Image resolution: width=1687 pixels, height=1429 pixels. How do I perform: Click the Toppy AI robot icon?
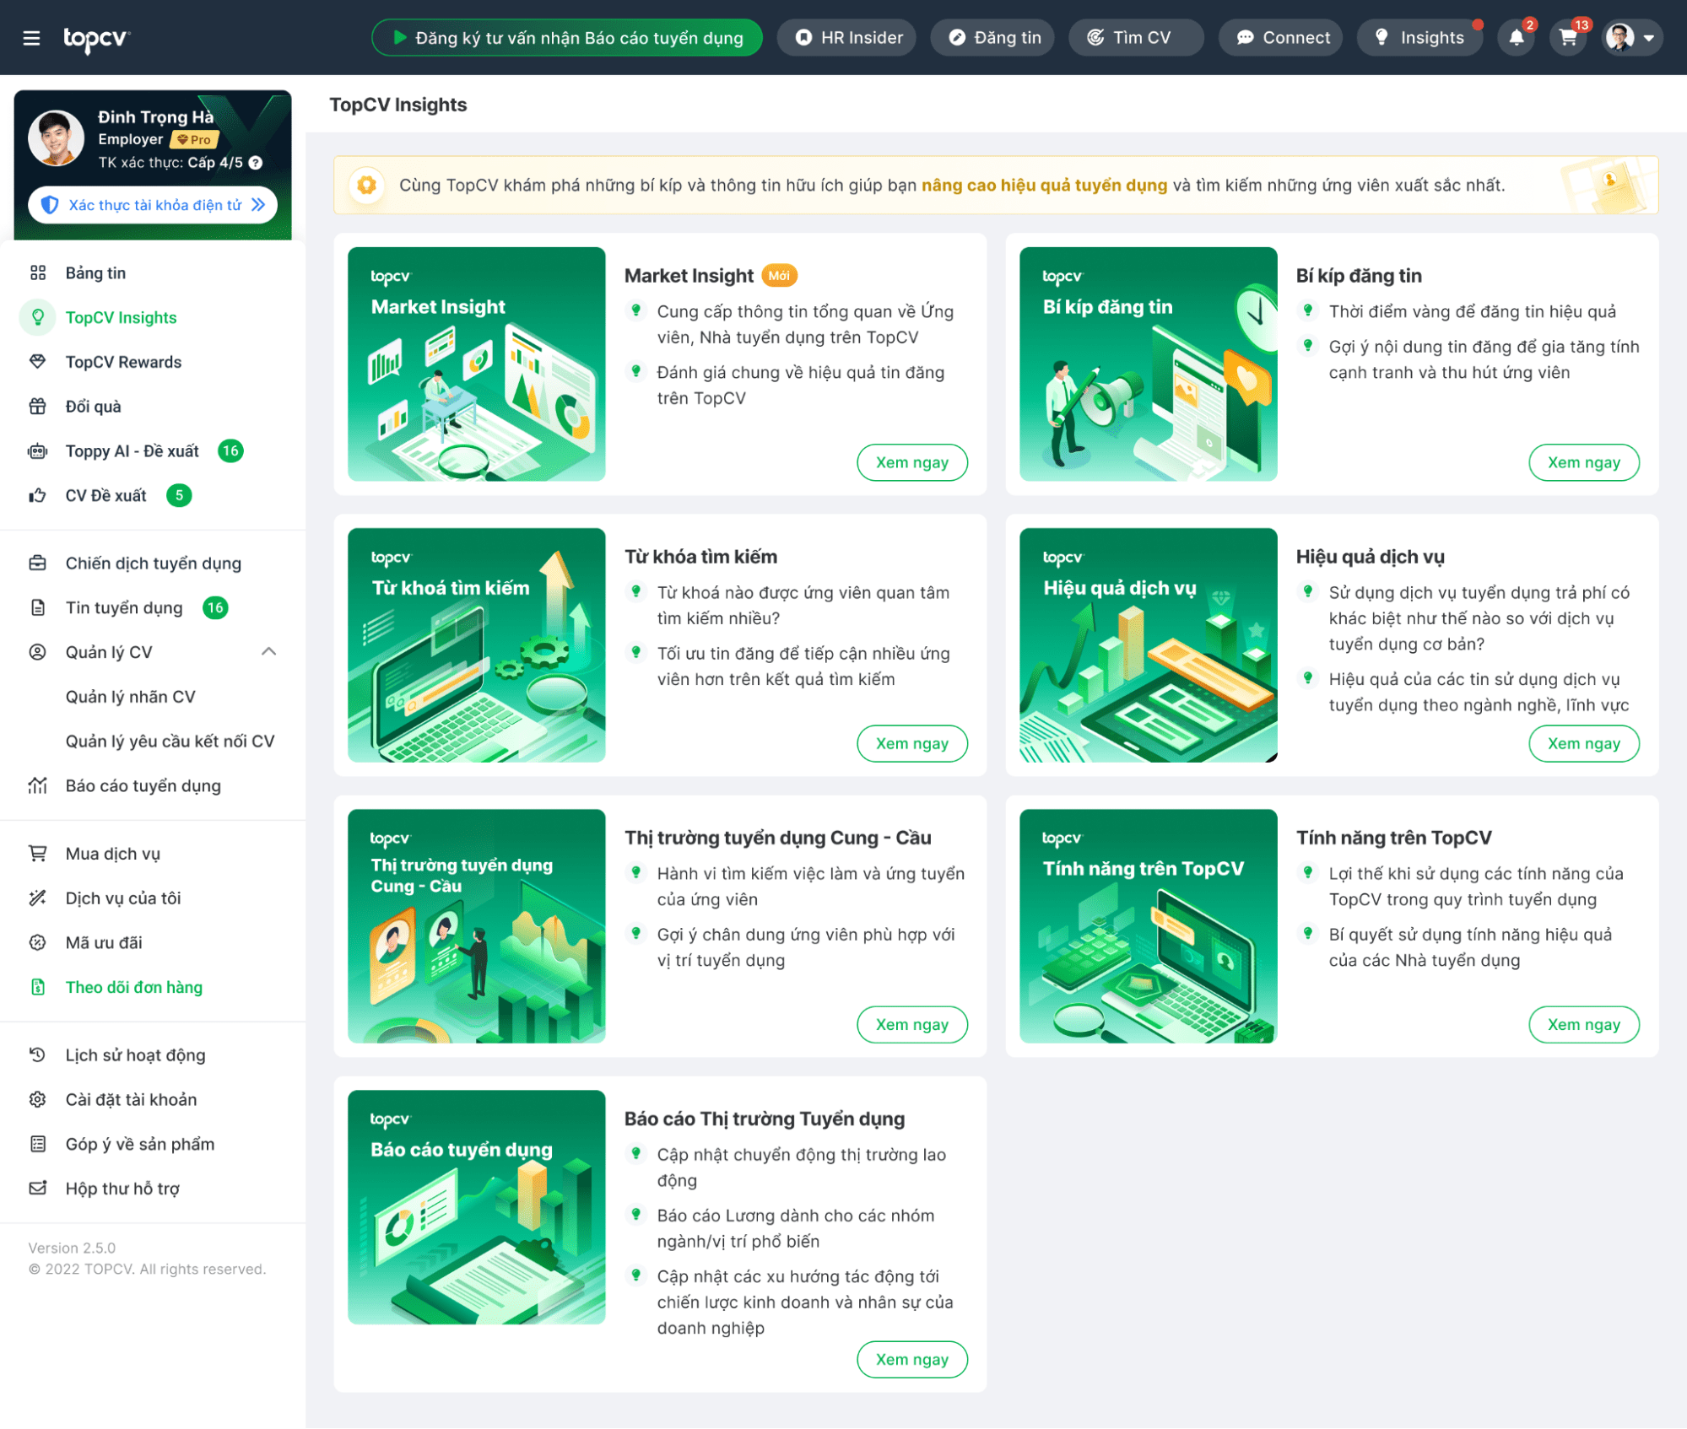click(x=38, y=451)
